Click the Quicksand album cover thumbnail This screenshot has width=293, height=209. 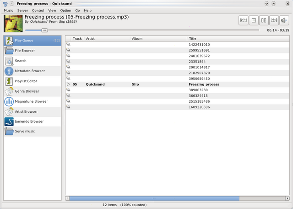[13, 23]
